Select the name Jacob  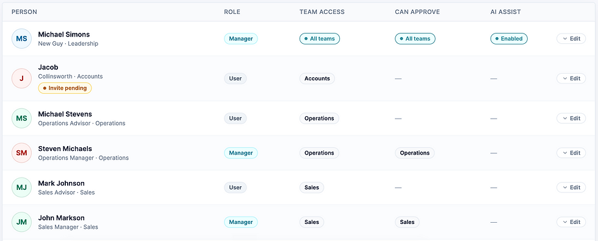click(x=48, y=68)
